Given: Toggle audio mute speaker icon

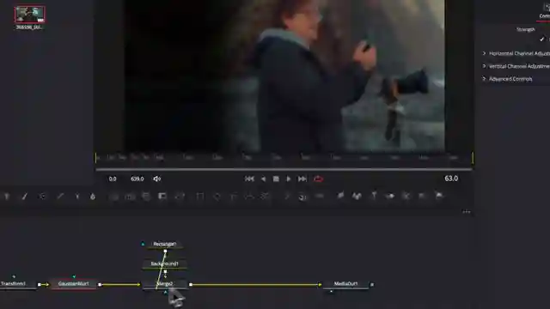Looking at the screenshot, I should click(156, 179).
